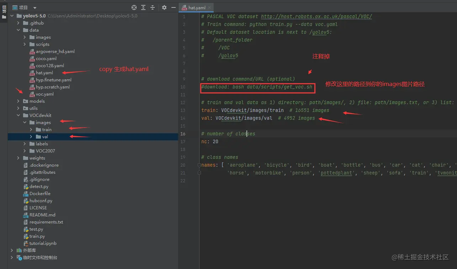This screenshot has height=269, width=457.
Task: Click the 'aeroplane' entry in names list
Action: (x=243, y=165)
